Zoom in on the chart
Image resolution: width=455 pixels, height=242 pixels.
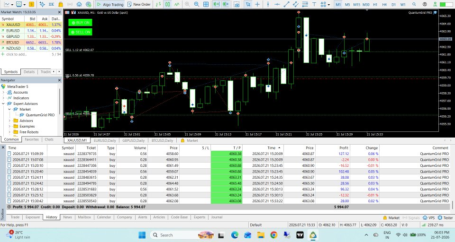pyautogui.click(x=187, y=4)
